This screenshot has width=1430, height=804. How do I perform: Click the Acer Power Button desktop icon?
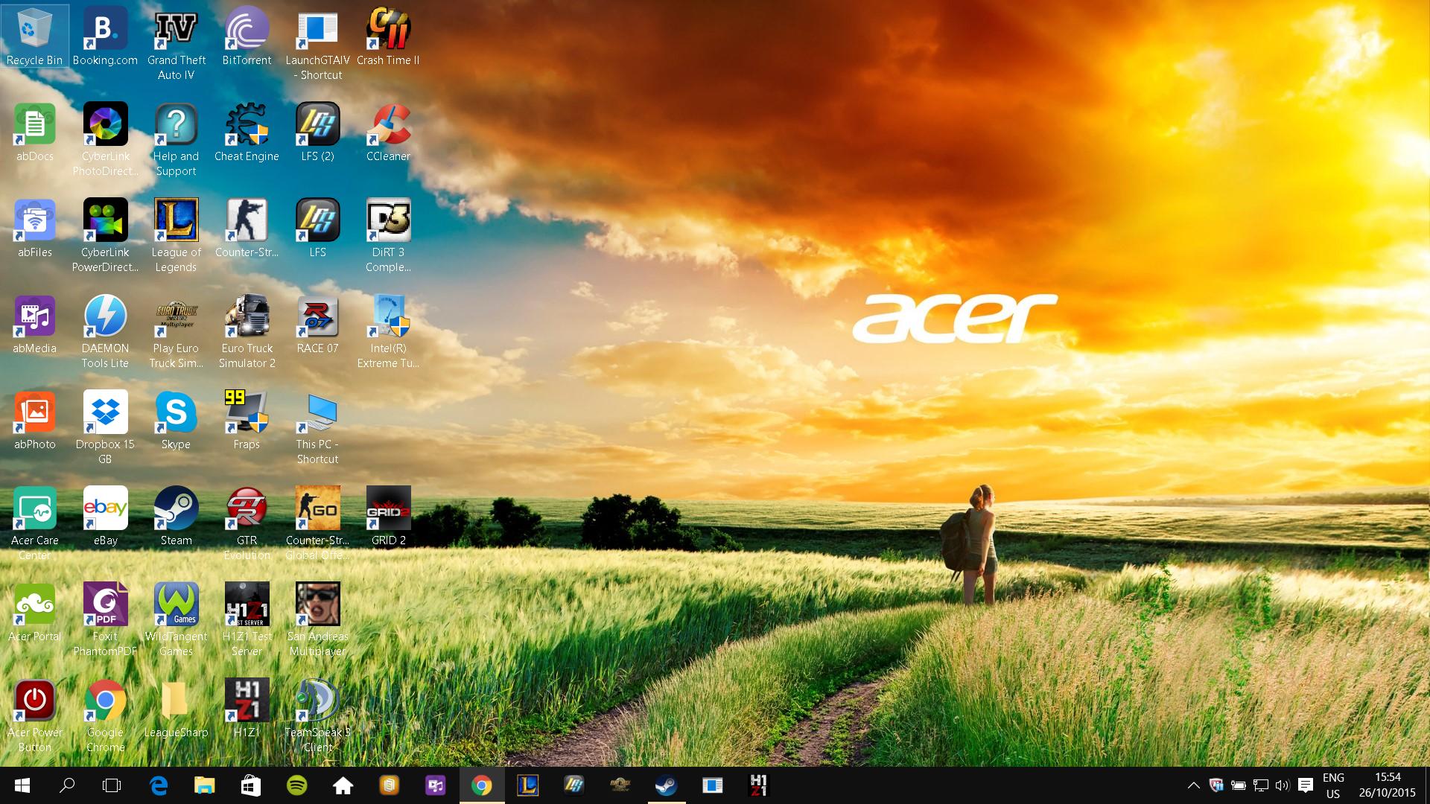[34, 716]
